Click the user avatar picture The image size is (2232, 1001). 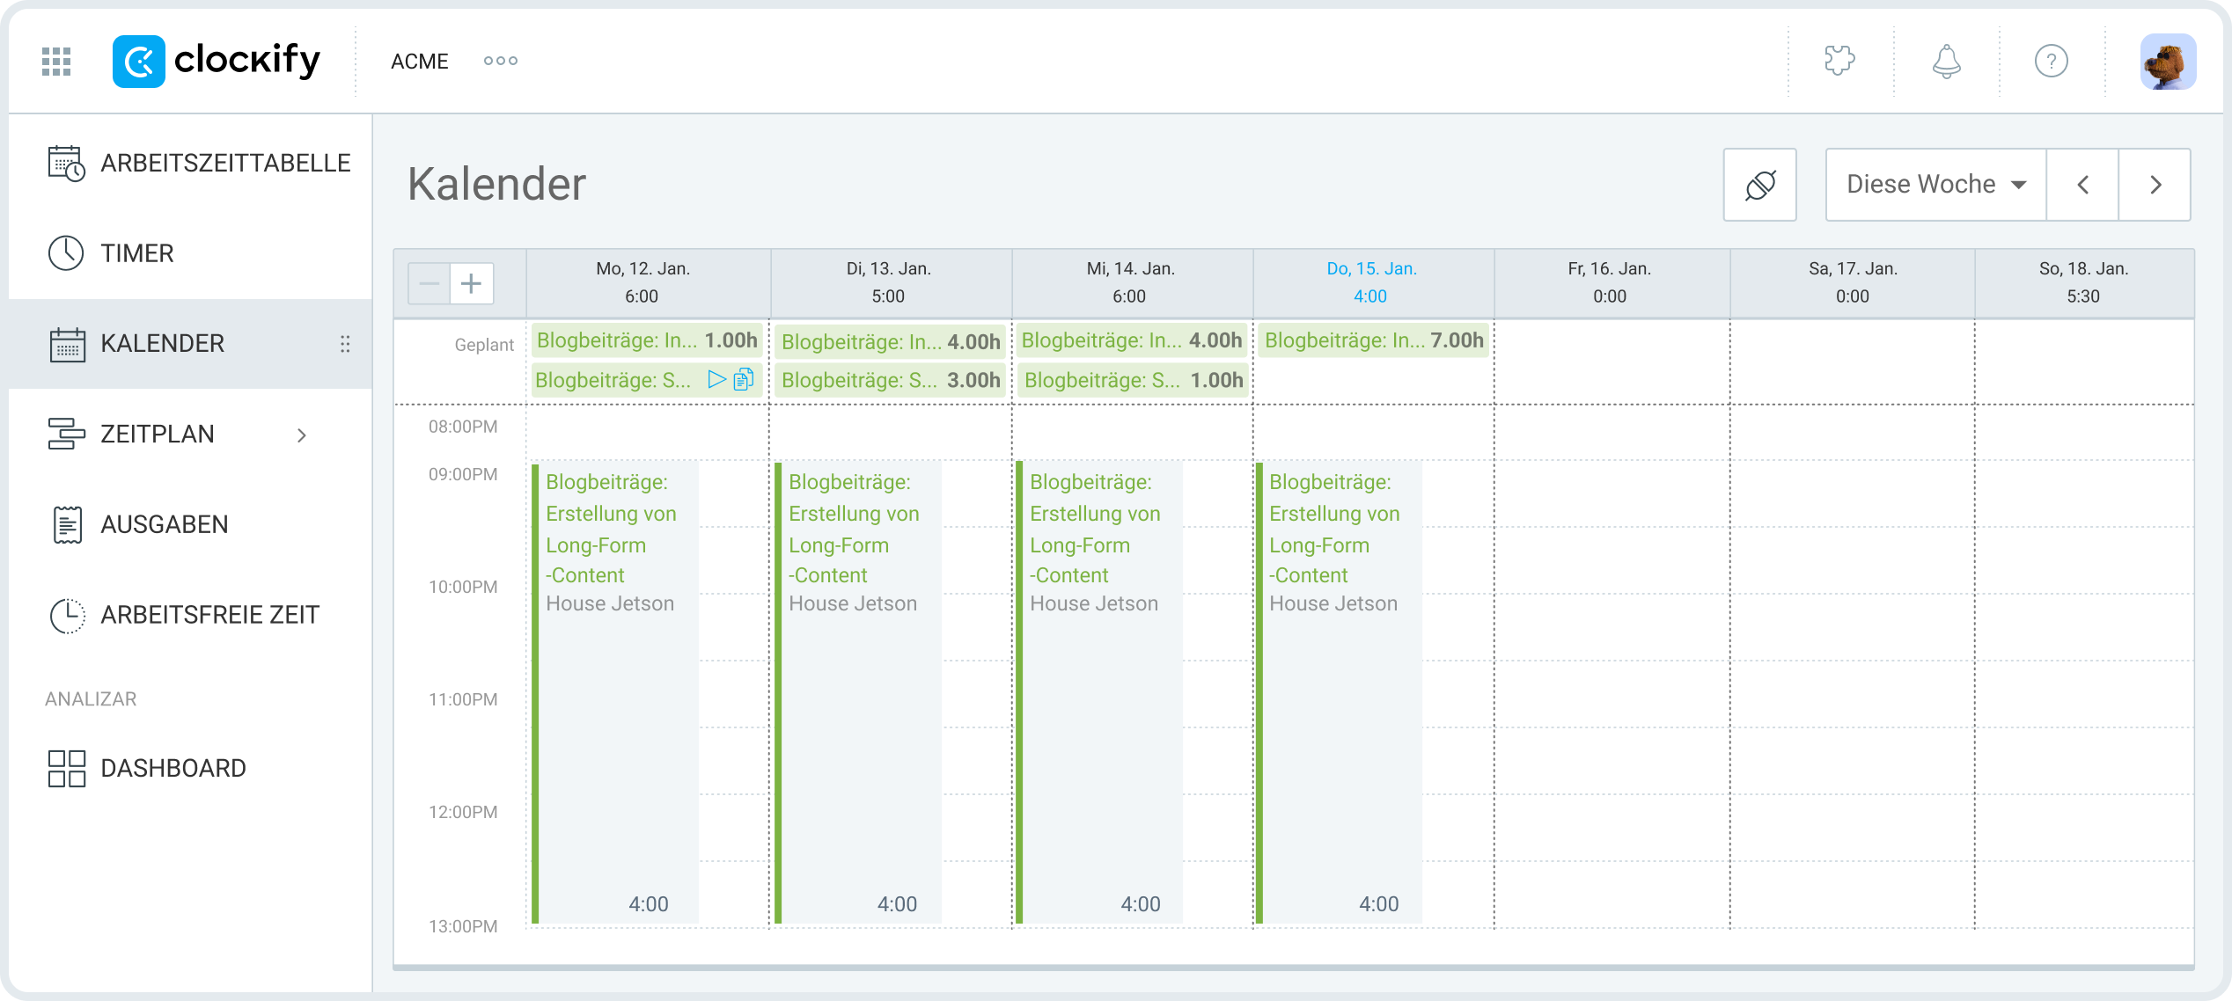pos(2167,62)
